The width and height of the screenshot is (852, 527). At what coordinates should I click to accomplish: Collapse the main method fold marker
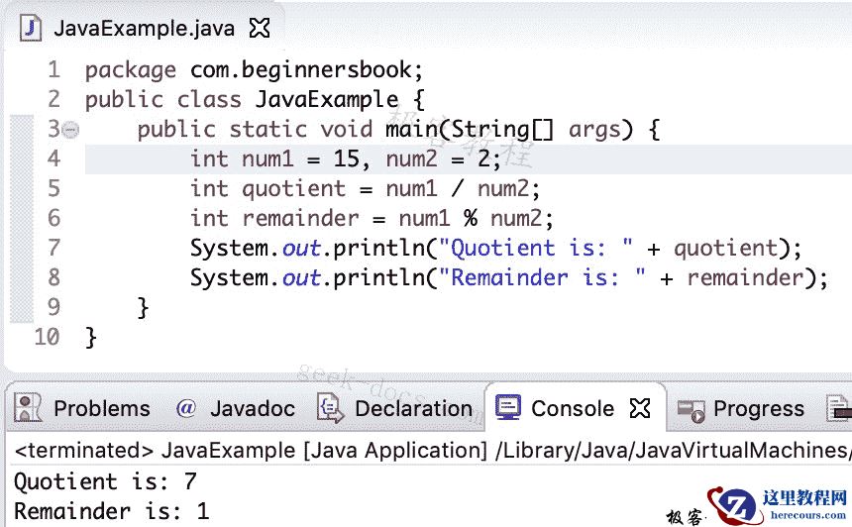pyautogui.click(x=70, y=130)
